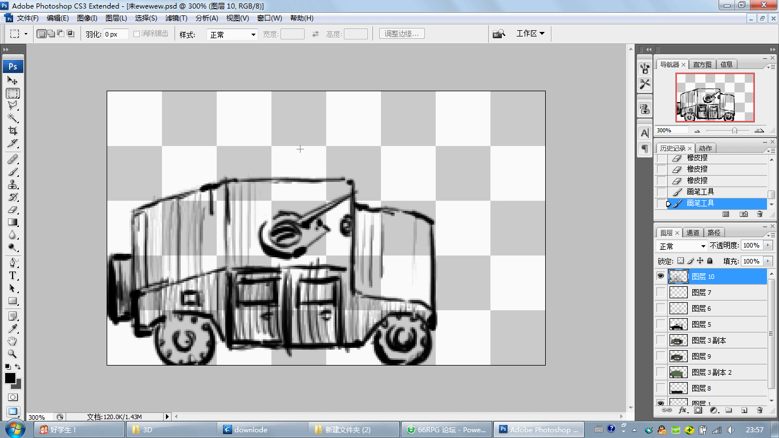
Task: Select the Gradient tool
Action: pyautogui.click(x=13, y=222)
